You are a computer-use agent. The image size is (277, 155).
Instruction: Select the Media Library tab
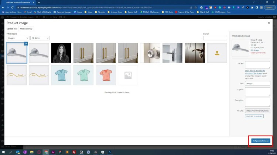coord(26,29)
